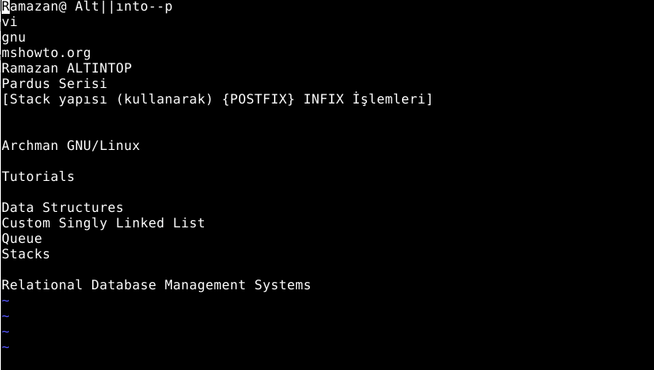The image size is (654, 370).
Task: Click the last blue tilde marker
Action: coord(6,346)
